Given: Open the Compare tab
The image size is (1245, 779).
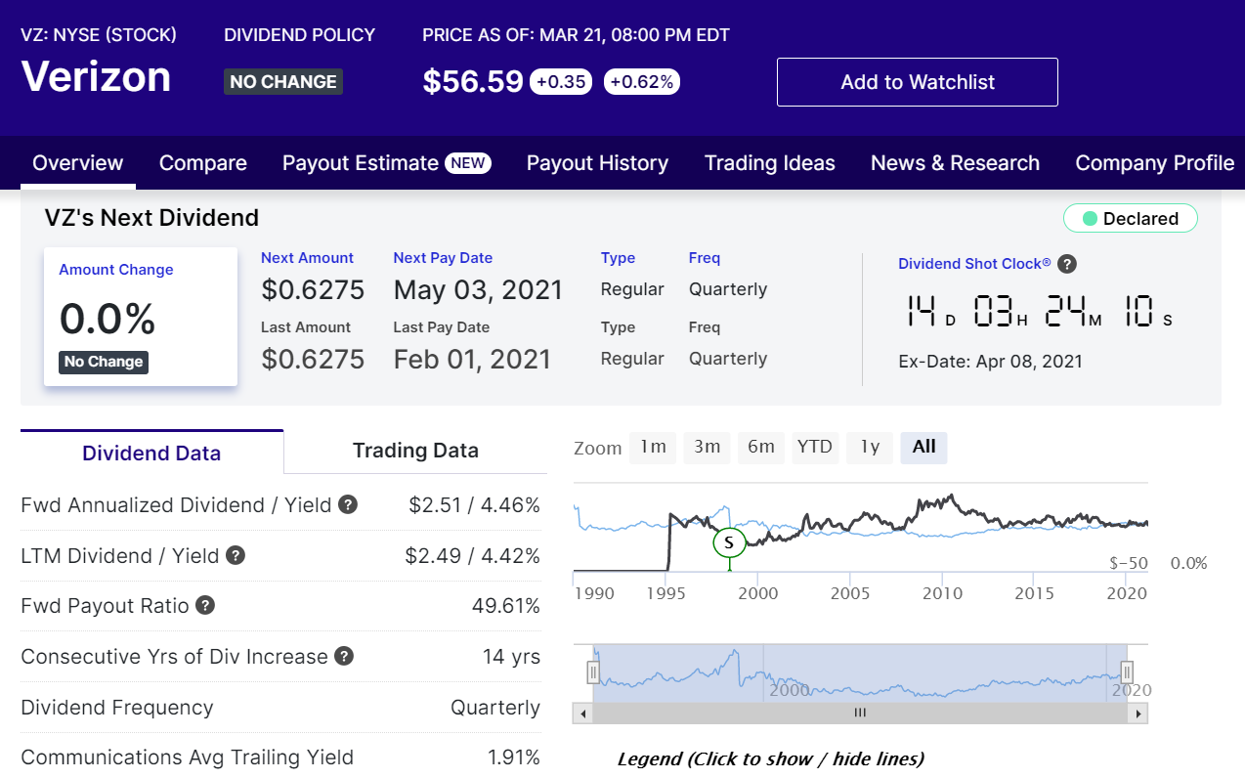Looking at the screenshot, I should click(x=203, y=163).
